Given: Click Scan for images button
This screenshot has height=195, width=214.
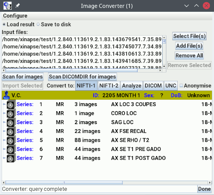Looking at the screenshot, I should [23, 77].
